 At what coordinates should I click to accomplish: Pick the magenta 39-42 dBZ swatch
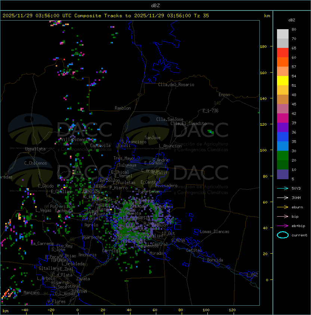tap(283, 118)
